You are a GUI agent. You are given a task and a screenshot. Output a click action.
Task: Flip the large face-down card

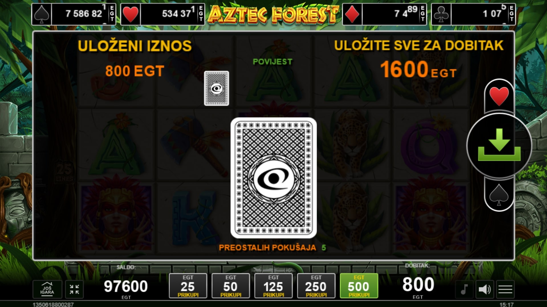pyautogui.click(x=274, y=178)
